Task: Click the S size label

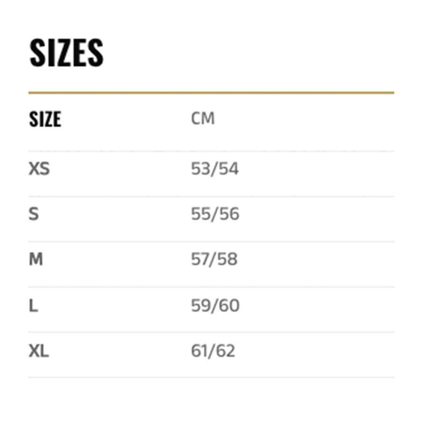Action: (x=34, y=214)
